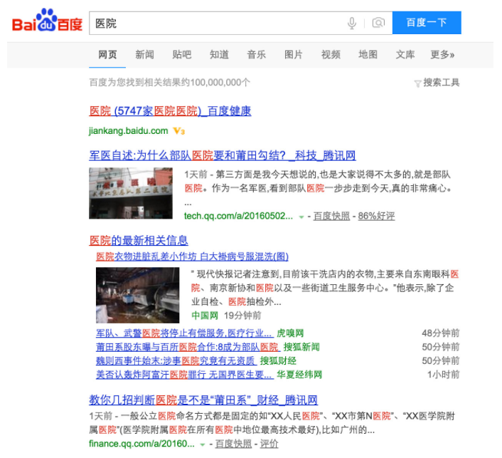The width and height of the screenshot is (502, 458).
Task: Click the 华夏经纬网 source label
Action: pyautogui.click(x=299, y=375)
